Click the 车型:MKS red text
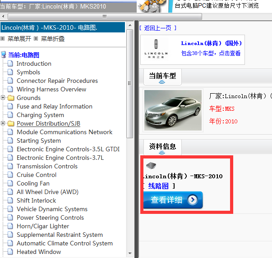 221,109
